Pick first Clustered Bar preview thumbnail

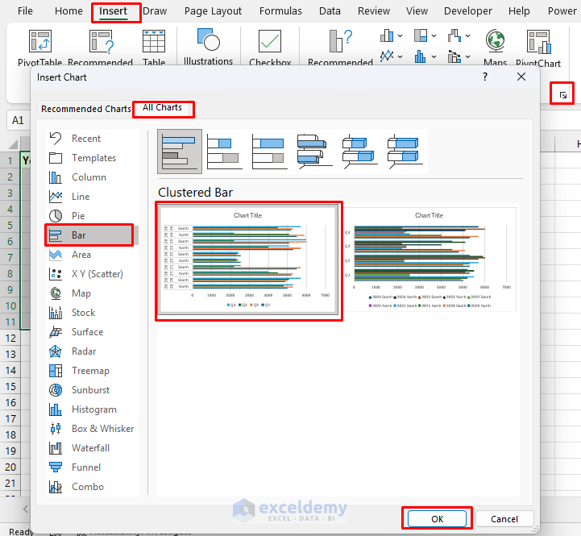[x=249, y=260]
